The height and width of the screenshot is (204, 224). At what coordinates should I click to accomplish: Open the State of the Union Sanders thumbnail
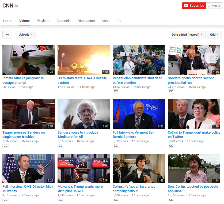tap(139, 114)
